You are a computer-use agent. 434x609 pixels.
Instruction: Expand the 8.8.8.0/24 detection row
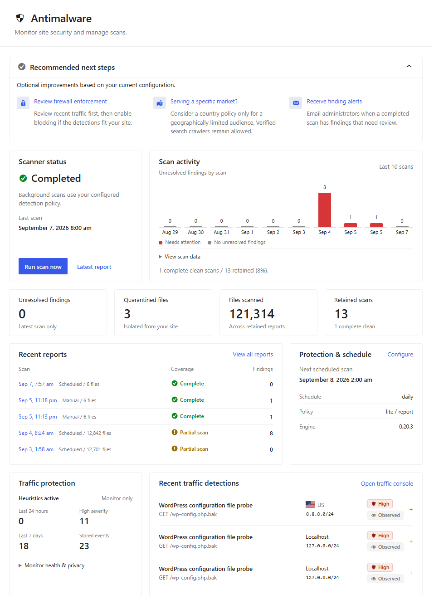[411, 510]
